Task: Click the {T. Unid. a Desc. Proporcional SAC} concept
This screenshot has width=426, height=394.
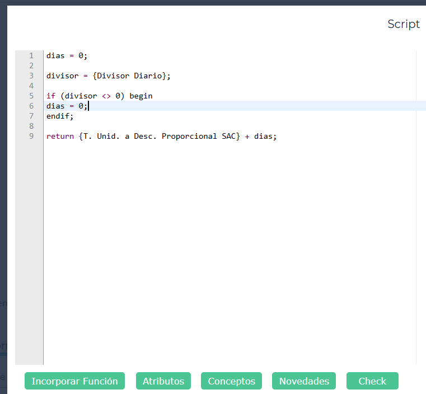Action: pos(160,137)
